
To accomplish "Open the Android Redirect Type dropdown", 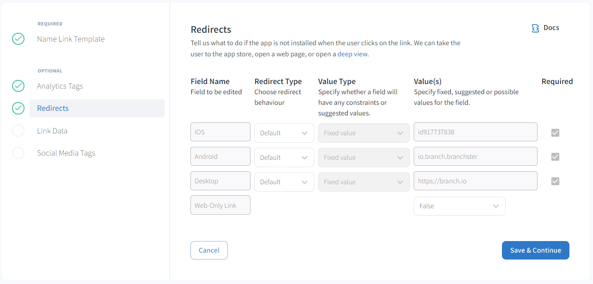I will pyautogui.click(x=284, y=157).
